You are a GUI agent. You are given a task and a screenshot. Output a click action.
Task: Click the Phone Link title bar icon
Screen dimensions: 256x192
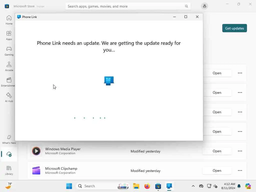(19, 17)
